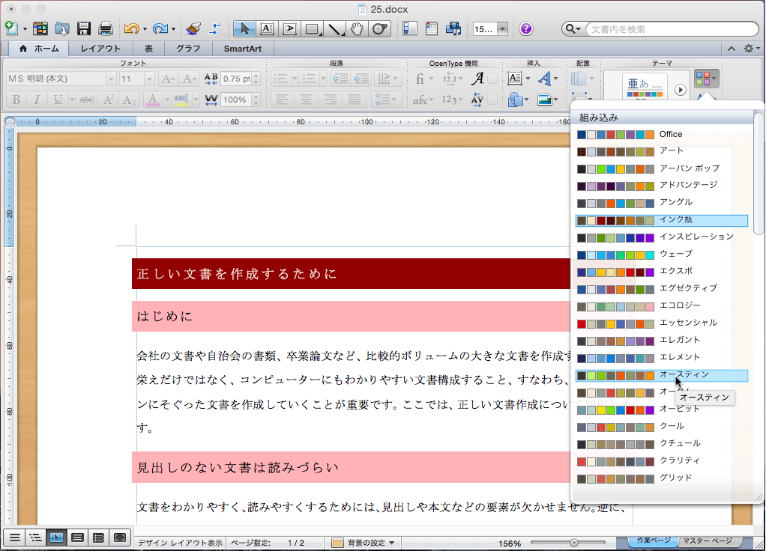Click the rectangle shape tool

(x=312, y=29)
